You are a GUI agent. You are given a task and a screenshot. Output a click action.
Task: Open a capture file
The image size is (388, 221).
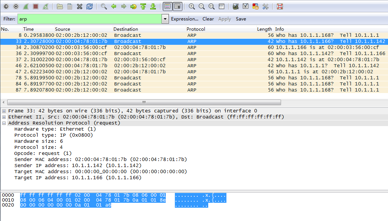[x=60, y=6]
